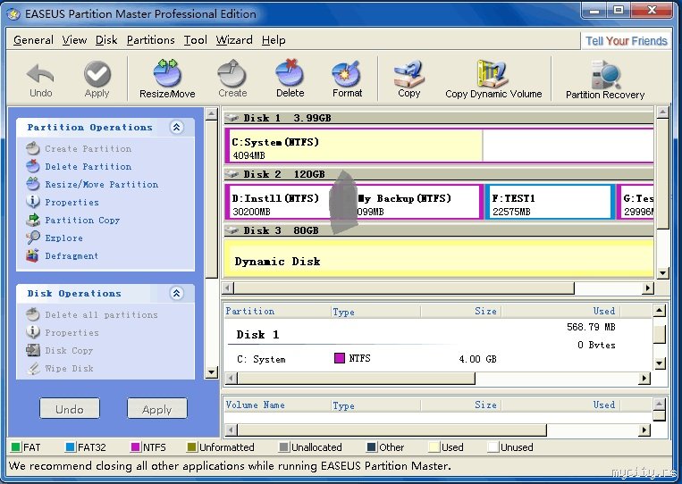Click disk map scroll-down arrow

pyautogui.click(x=662, y=273)
